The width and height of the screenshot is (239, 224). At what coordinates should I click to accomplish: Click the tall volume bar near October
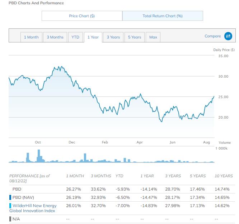pos(27,157)
